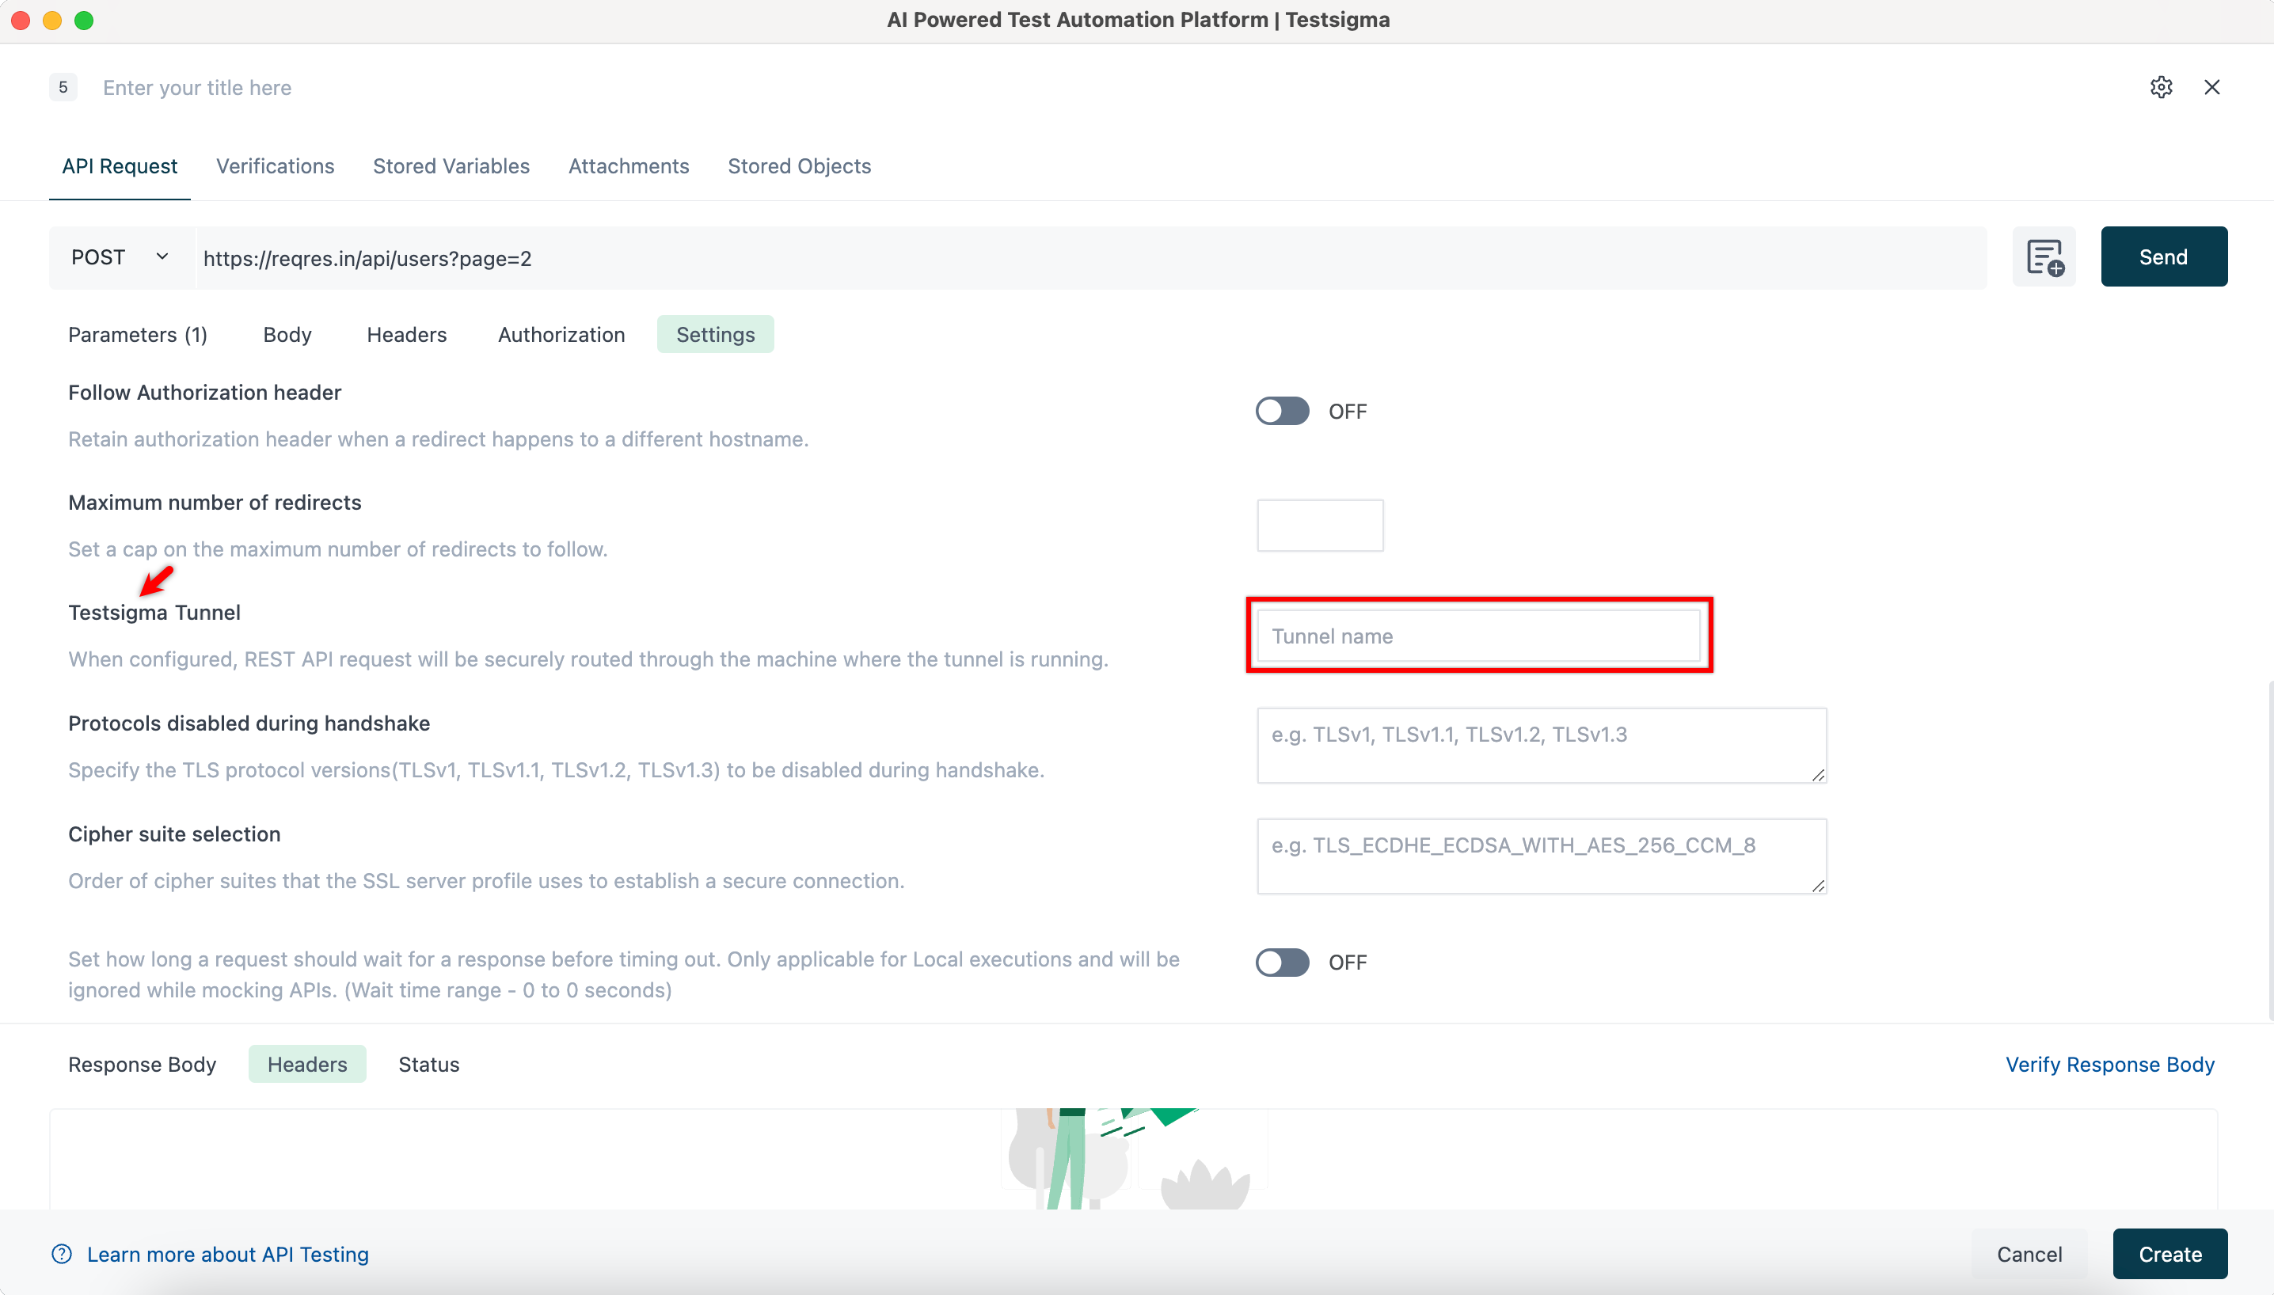Select the request Headers sub-tab
2274x1295 pixels.
point(406,334)
